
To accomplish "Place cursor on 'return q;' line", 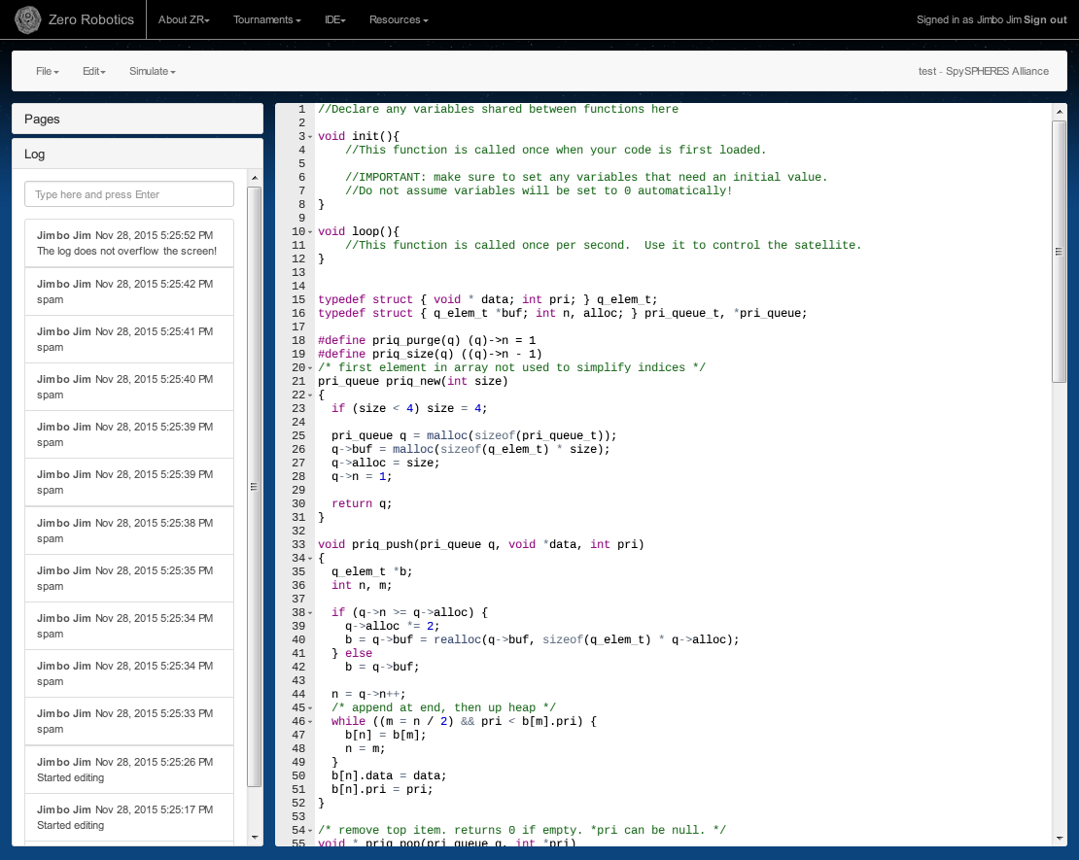I will click(x=362, y=503).
